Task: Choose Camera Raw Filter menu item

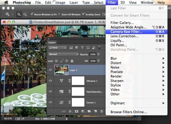Action: (x=126, y=32)
